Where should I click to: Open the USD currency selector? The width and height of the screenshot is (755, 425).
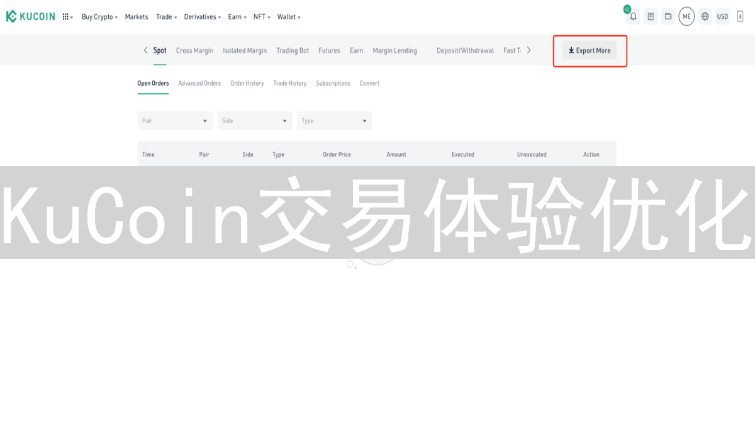[722, 16]
